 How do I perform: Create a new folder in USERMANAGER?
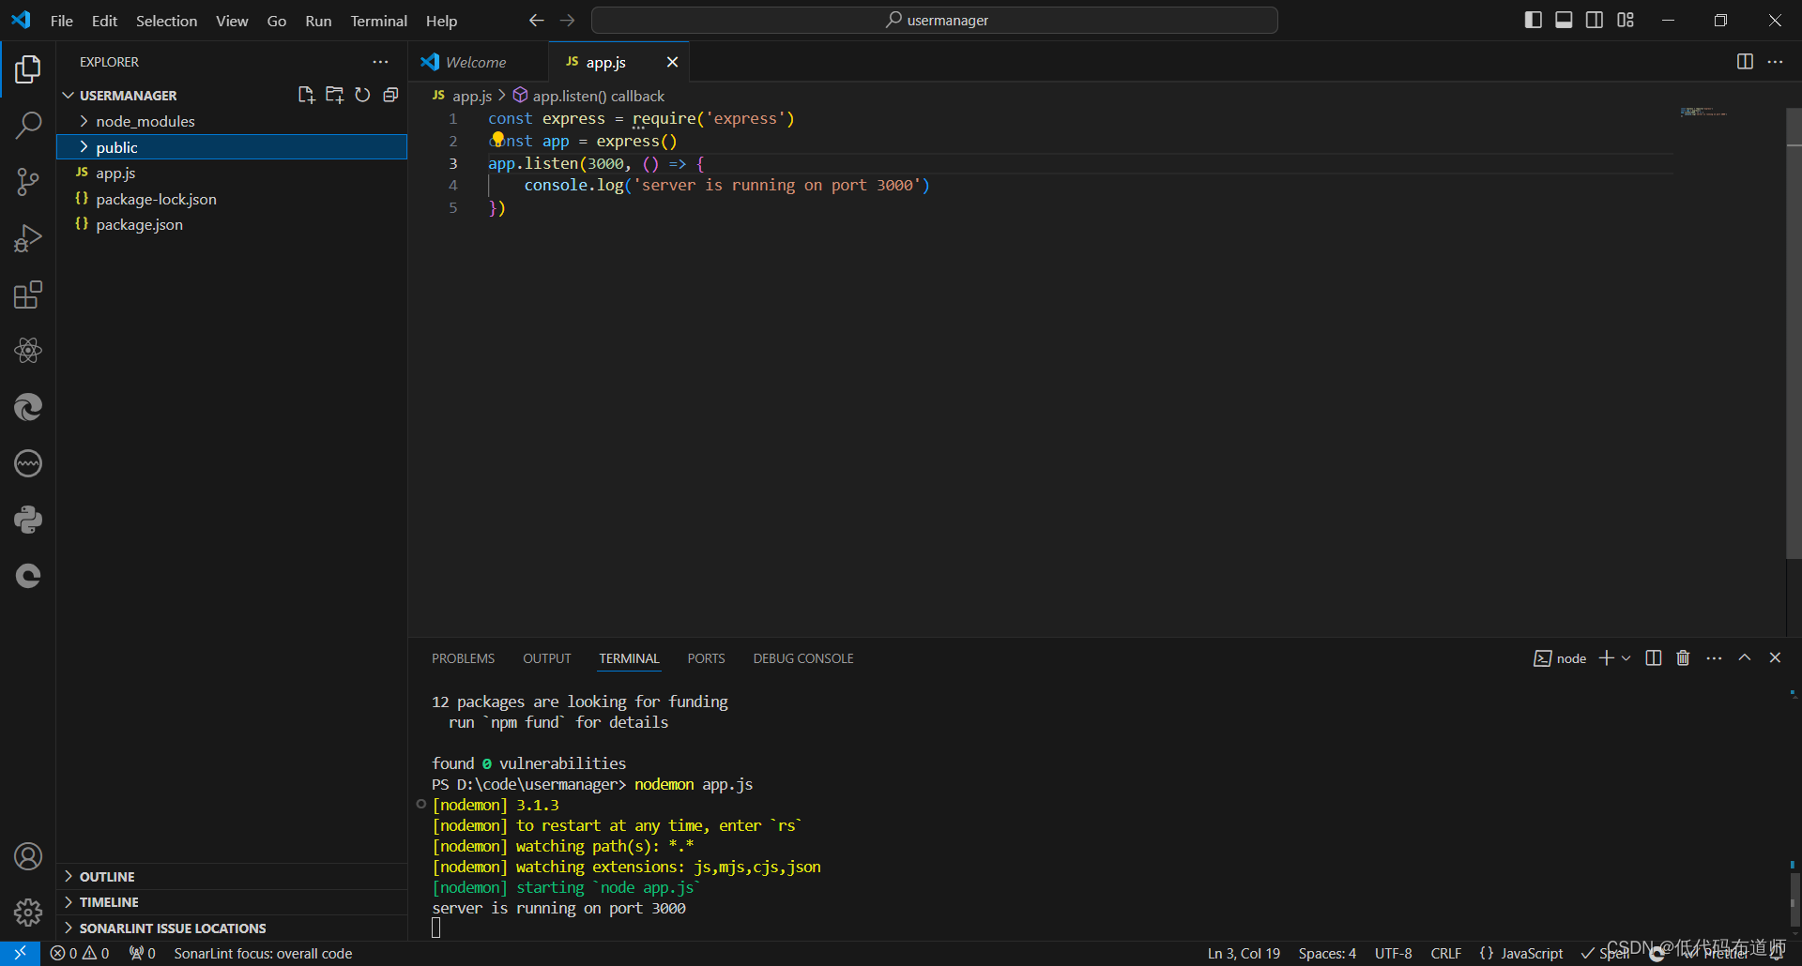[x=334, y=95]
